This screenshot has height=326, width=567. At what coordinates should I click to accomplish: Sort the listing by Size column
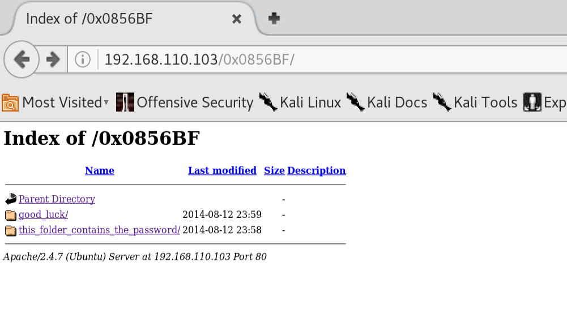[274, 170]
